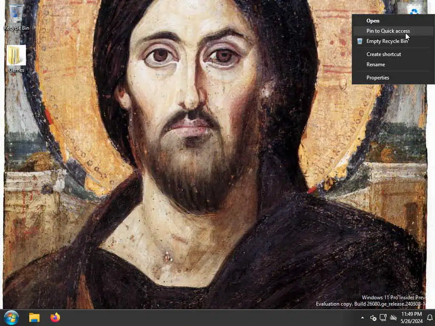Launch Firefox from the taskbar
This screenshot has height=326, width=435.
tap(55, 318)
